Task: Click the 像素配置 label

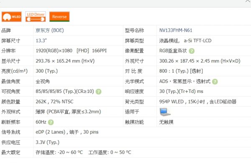Action: [134, 51]
